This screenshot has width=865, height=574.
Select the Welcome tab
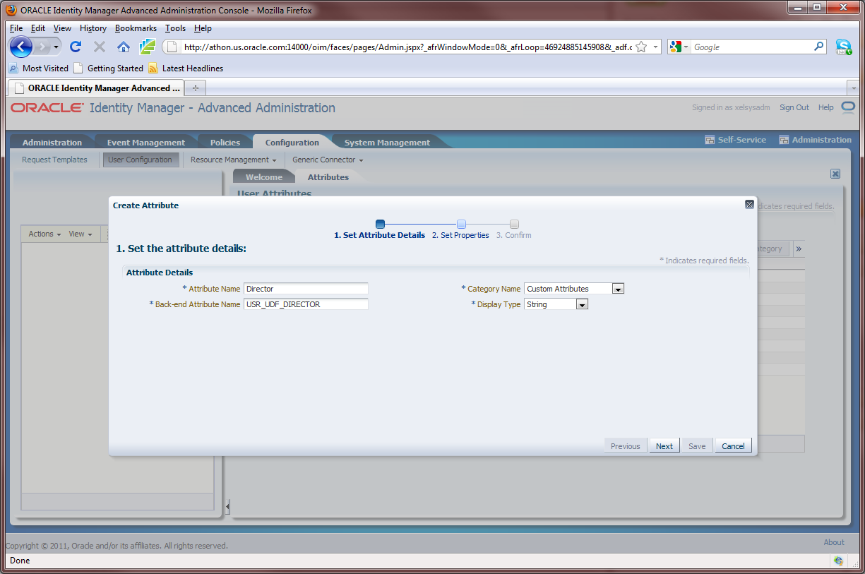coord(264,177)
